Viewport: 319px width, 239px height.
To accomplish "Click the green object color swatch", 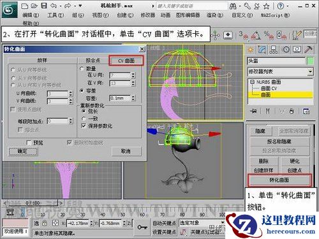I will (x=310, y=61).
